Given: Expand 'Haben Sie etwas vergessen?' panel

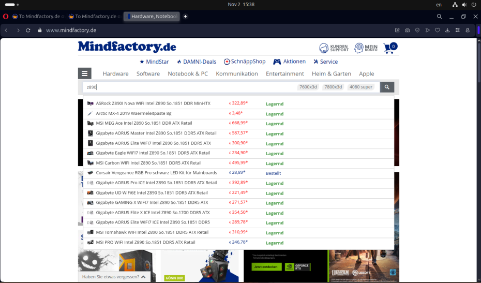Looking at the screenshot, I should (x=114, y=277).
